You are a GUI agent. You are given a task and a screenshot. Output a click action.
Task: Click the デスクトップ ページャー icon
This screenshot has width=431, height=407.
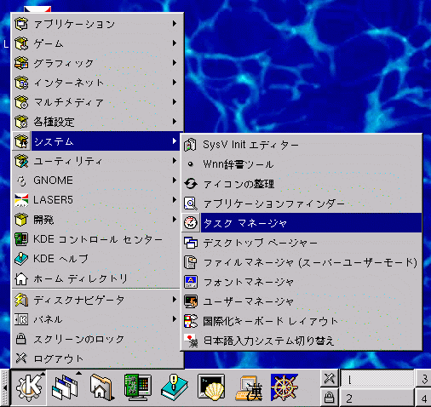click(x=191, y=243)
